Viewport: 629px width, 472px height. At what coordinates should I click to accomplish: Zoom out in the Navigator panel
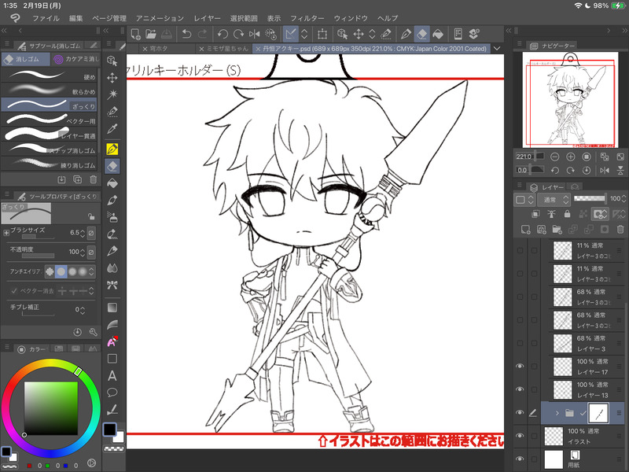point(554,157)
